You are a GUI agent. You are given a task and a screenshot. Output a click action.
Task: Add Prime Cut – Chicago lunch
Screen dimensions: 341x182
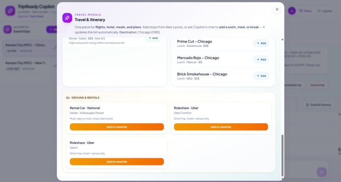pos(261,43)
